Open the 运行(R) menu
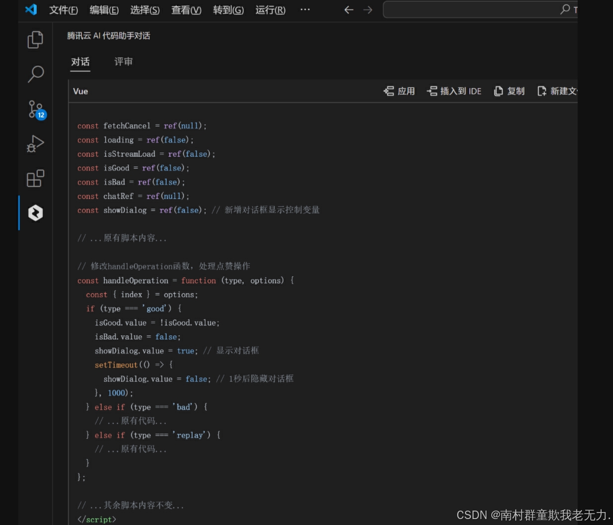Image resolution: width=613 pixels, height=525 pixels. 271,10
